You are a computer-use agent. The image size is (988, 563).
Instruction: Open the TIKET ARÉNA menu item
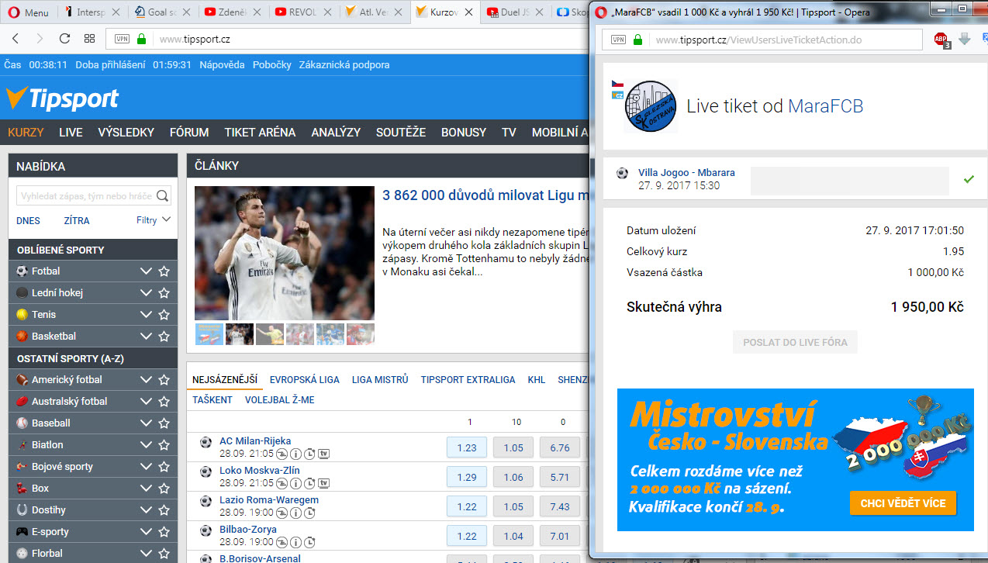point(260,133)
